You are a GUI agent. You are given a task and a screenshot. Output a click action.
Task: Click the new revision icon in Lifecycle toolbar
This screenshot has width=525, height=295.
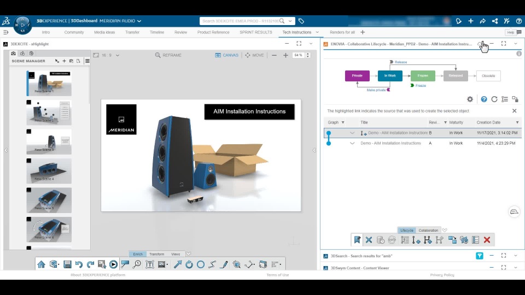coord(416,240)
